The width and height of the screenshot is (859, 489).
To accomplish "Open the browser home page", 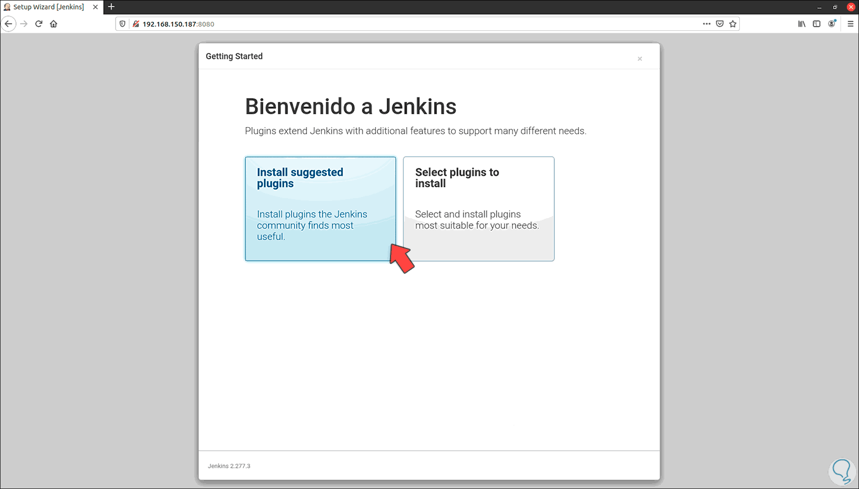I will pos(54,24).
